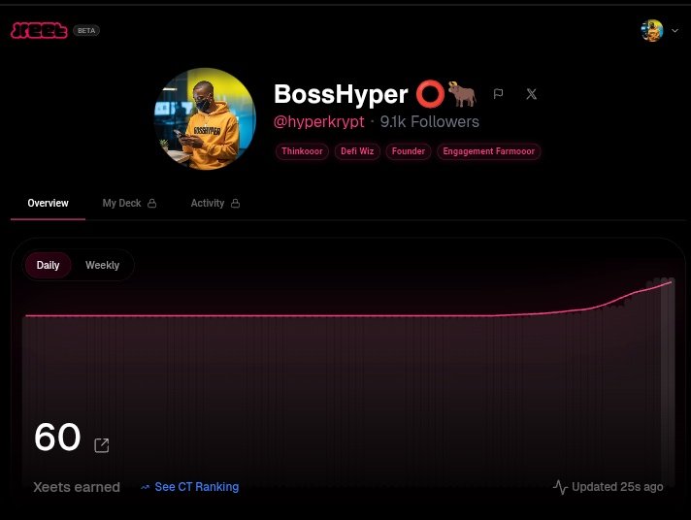This screenshot has height=520, width=691.
Task: Click the flag report icon
Action: click(x=499, y=94)
